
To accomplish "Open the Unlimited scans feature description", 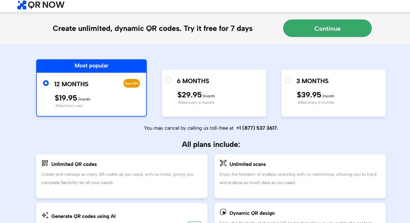I will (298, 178).
